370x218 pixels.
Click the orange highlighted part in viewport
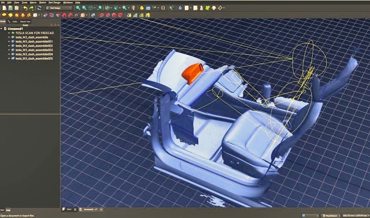coord(193,73)
